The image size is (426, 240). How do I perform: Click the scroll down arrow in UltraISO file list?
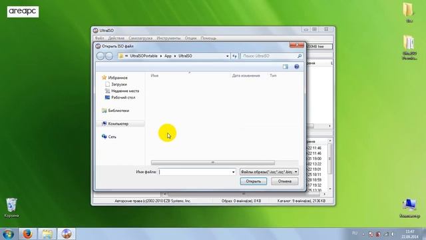pyautogui.click(x=330, y=189)
